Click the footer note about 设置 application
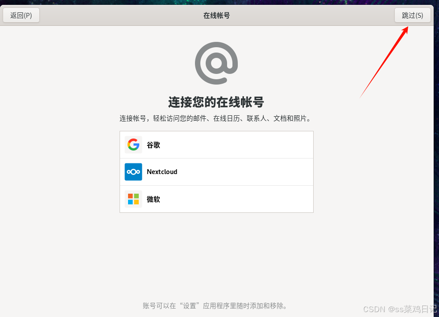This screenshot has height=317, width=439. coord(215,306)
